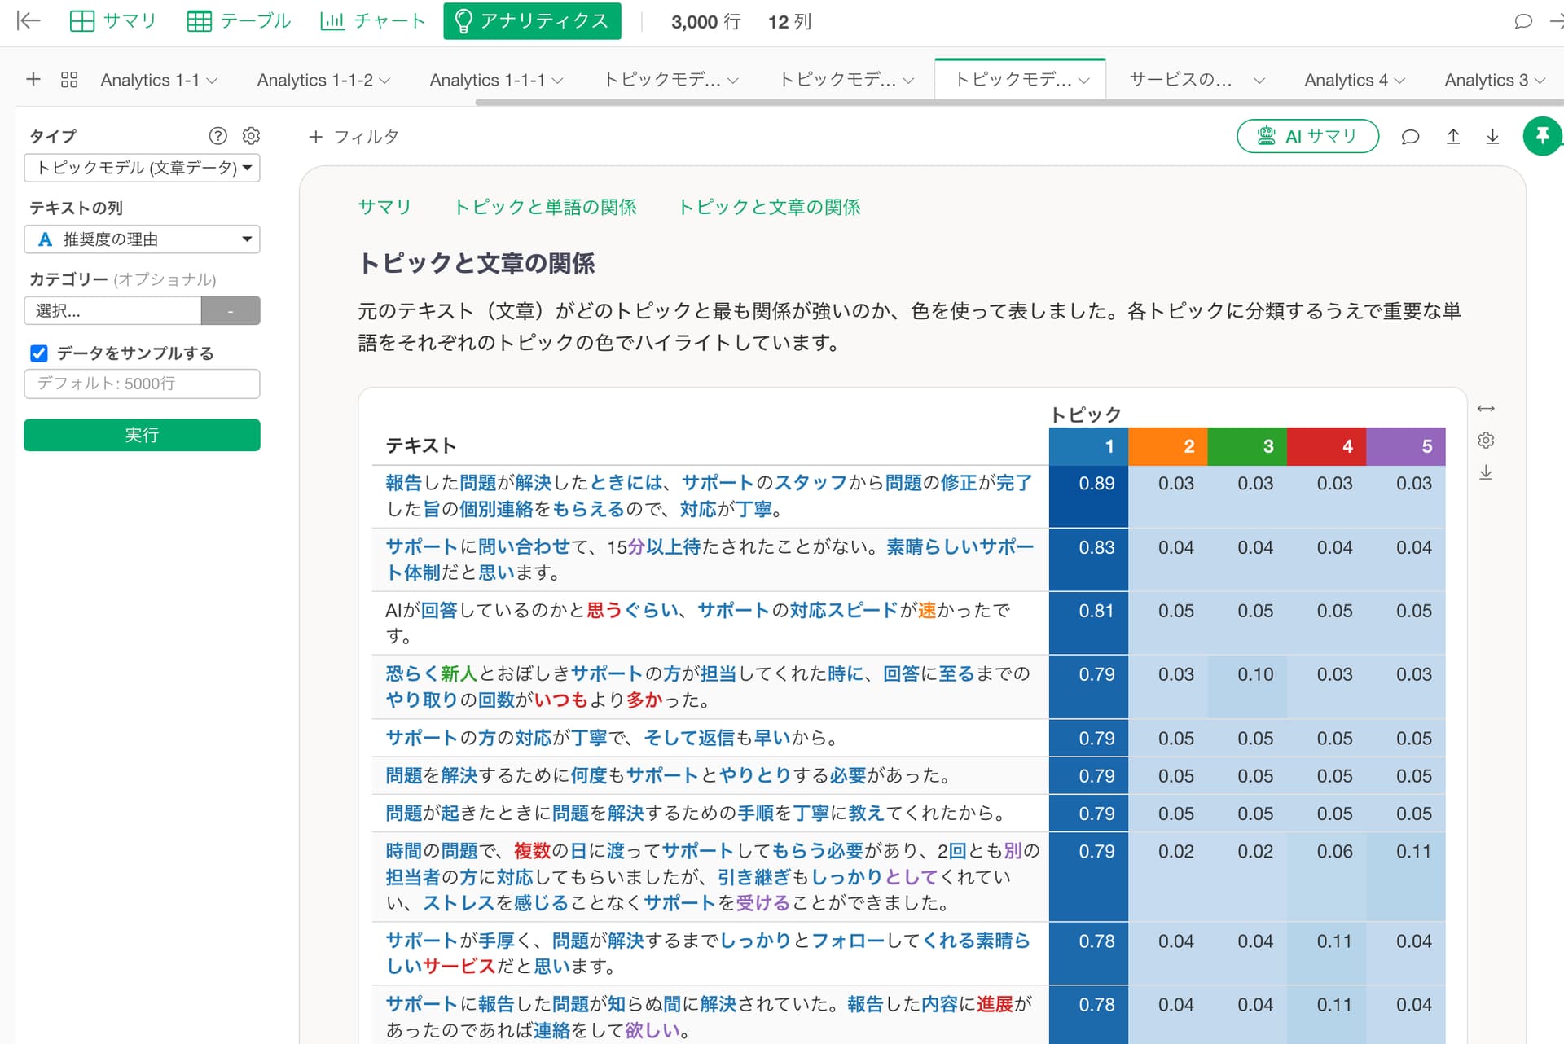Click the red topic 4 header swatch
The image size is (1564, 1044).
[x=1326, y=446]
